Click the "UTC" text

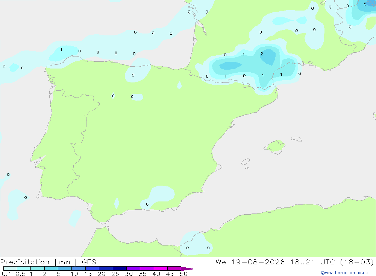tap(327, 262)
